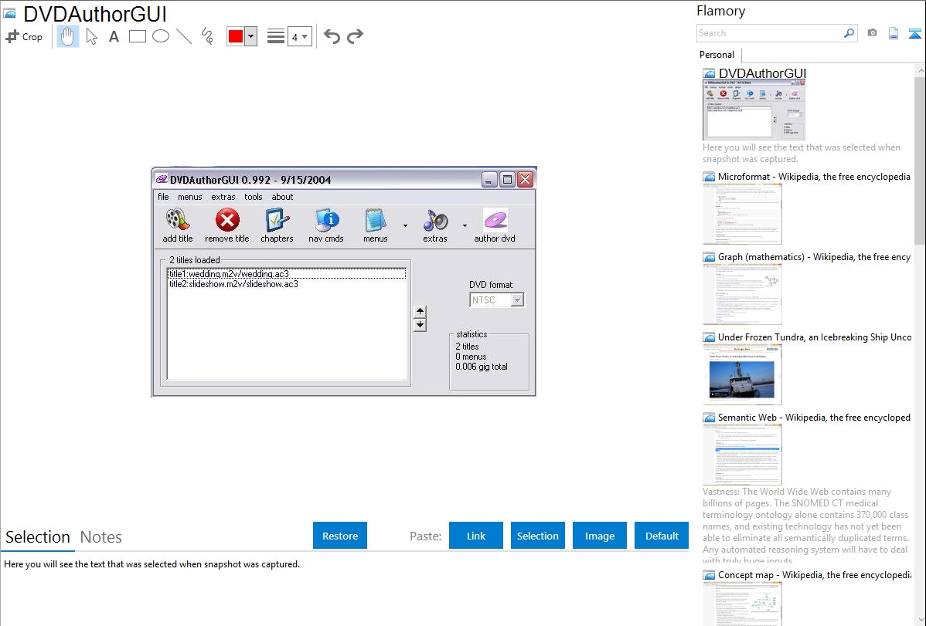Expand the menus toolbar dropdown arrow
Viewport: 926px width, 626px height.
(x=405, y=225)
